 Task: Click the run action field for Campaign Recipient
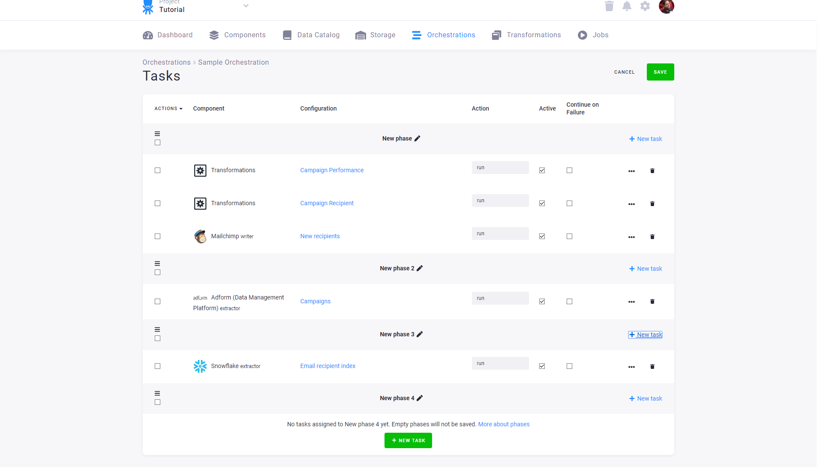tap(500, 200)
